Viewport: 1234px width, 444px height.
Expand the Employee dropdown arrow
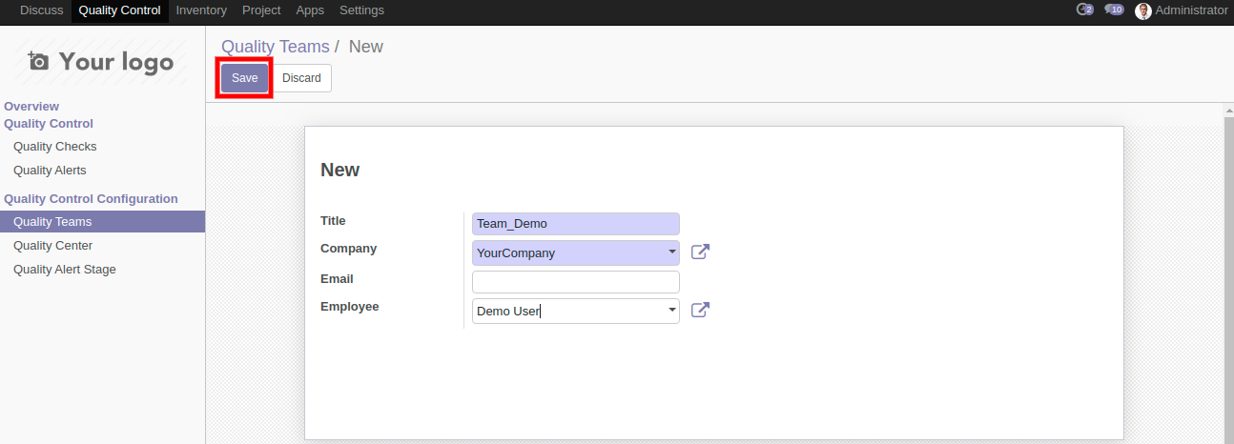(672, 311)
